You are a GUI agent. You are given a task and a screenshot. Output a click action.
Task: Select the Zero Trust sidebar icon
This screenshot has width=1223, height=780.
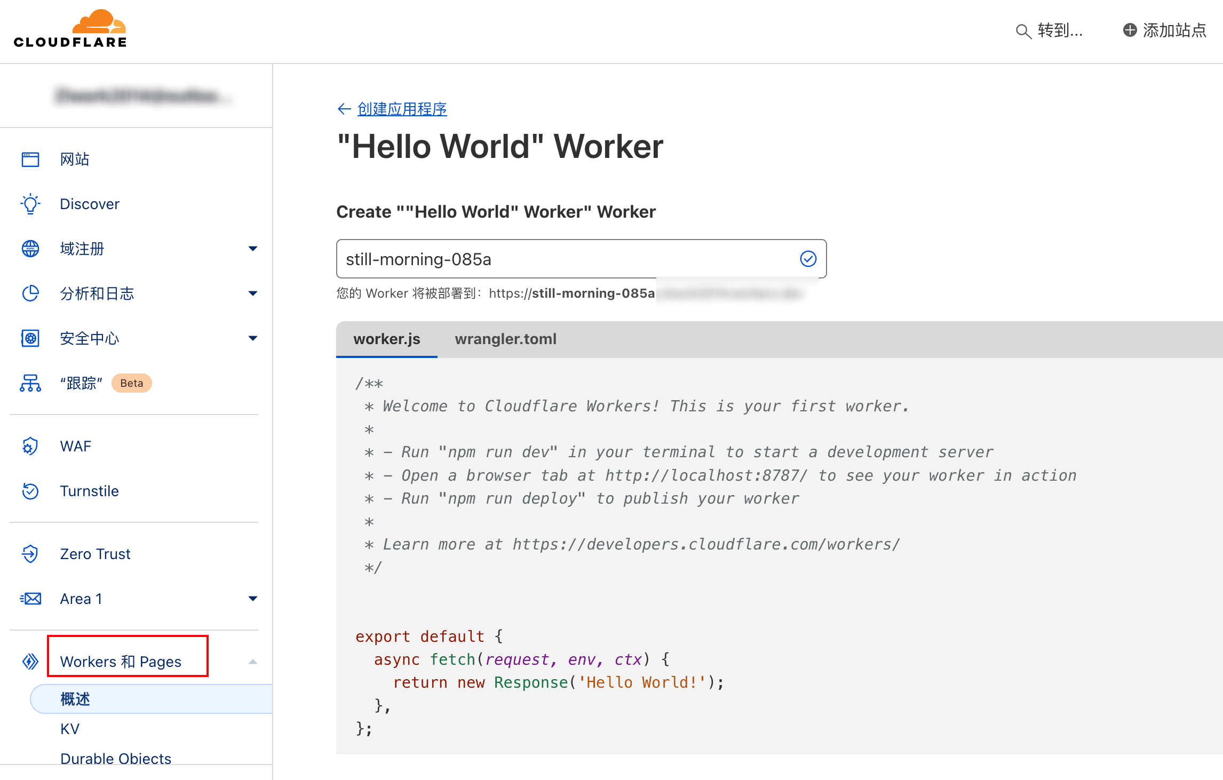point(30,553)
